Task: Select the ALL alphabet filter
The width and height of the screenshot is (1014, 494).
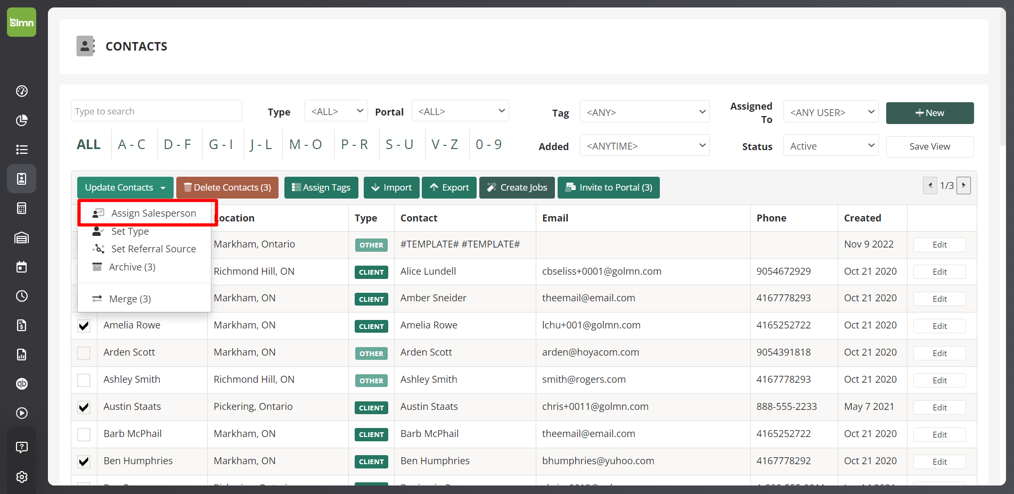Action: [88, 144]
